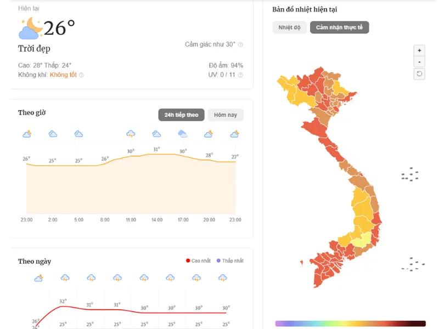The image size is (439, 329).
Task: Click the Không tốt air quality link
Action: click(x=63, y=75)
